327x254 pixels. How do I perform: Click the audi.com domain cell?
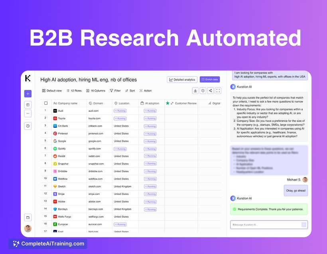click(x=93, y=111)
